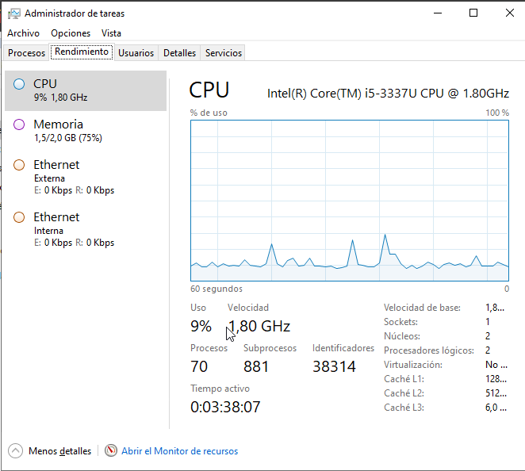Click the Resource Monitor gauge icon
This screenshot has width=525, height=471.
(111, 451)
